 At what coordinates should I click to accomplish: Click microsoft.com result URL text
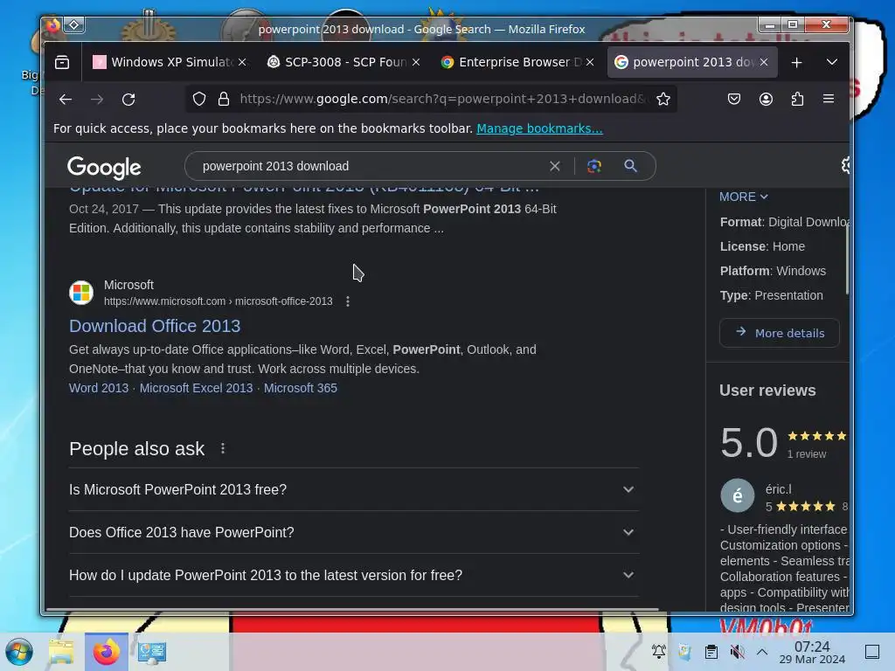pyautogui.click(x=218, y=301)
